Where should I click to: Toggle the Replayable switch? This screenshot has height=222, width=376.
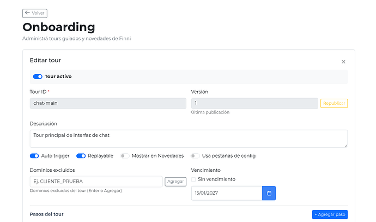coord(81,156)
